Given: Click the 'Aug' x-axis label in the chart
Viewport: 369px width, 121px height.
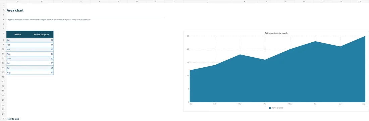Looking at the screenshot, I should tap(364, 104).
